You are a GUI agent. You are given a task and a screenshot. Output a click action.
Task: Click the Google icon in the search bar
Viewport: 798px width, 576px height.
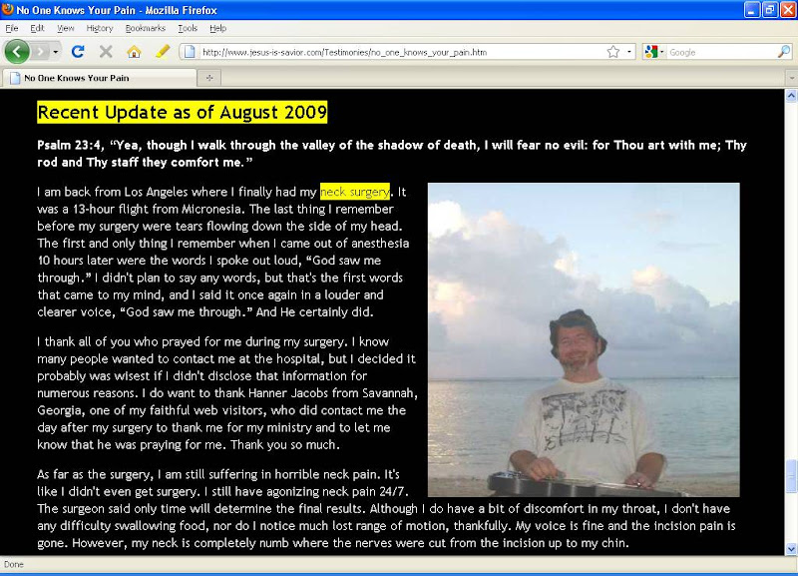click(x=651, y=52)
